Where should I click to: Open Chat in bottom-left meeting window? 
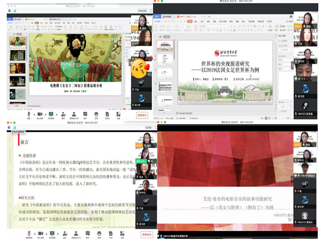click(x=88, y=235)
